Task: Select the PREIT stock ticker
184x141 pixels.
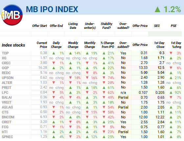Action: coord(7,88)
